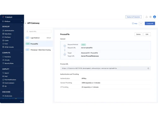Copy the Preview URL with the copy icon
Image resolution: width=158 pixels, height=118 pixels.
[148, 68]
